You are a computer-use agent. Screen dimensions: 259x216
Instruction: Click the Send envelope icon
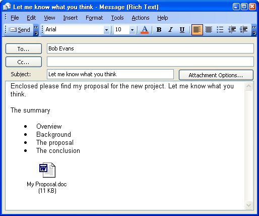(x=13, y=30)
